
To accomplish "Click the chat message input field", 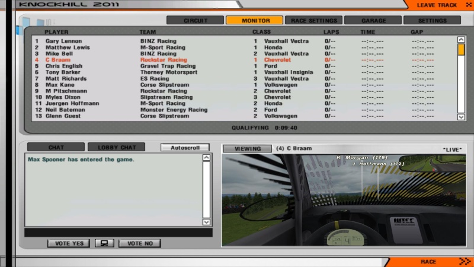I will [118, 233].
